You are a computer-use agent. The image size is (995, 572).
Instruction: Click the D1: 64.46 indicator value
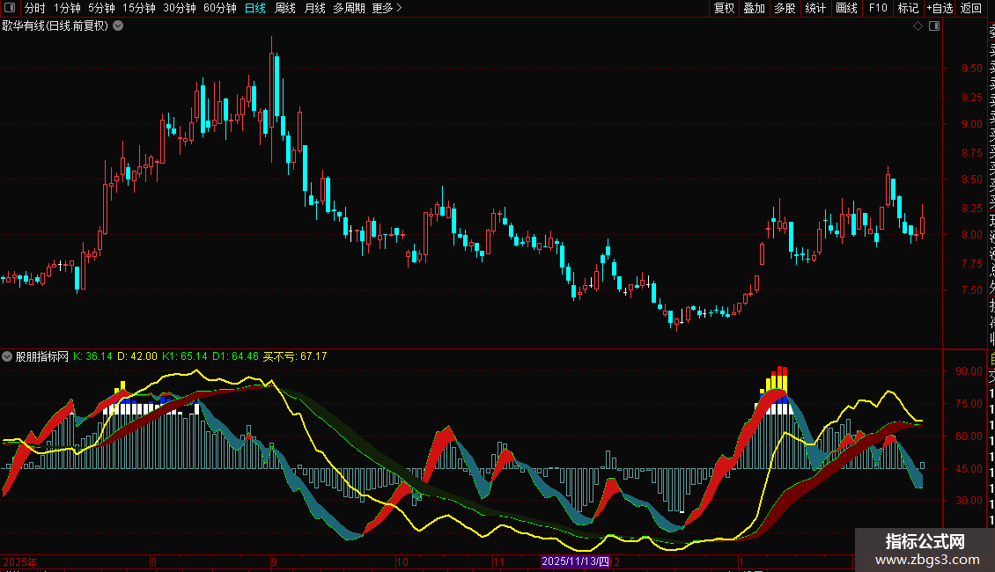[x=235, y=356]
